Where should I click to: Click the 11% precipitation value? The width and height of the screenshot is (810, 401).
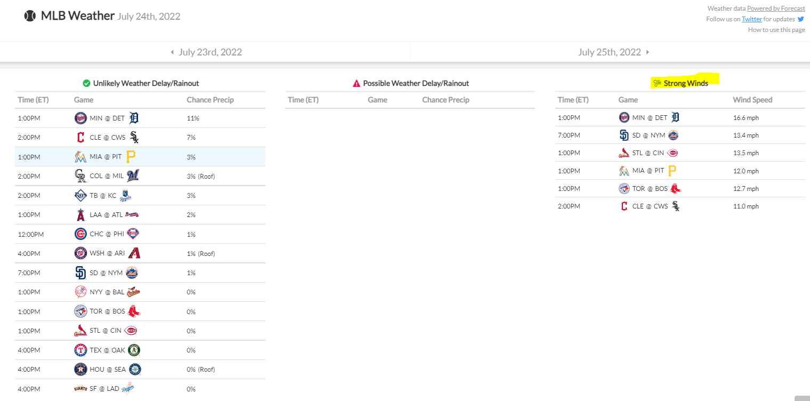click(192, 118)
